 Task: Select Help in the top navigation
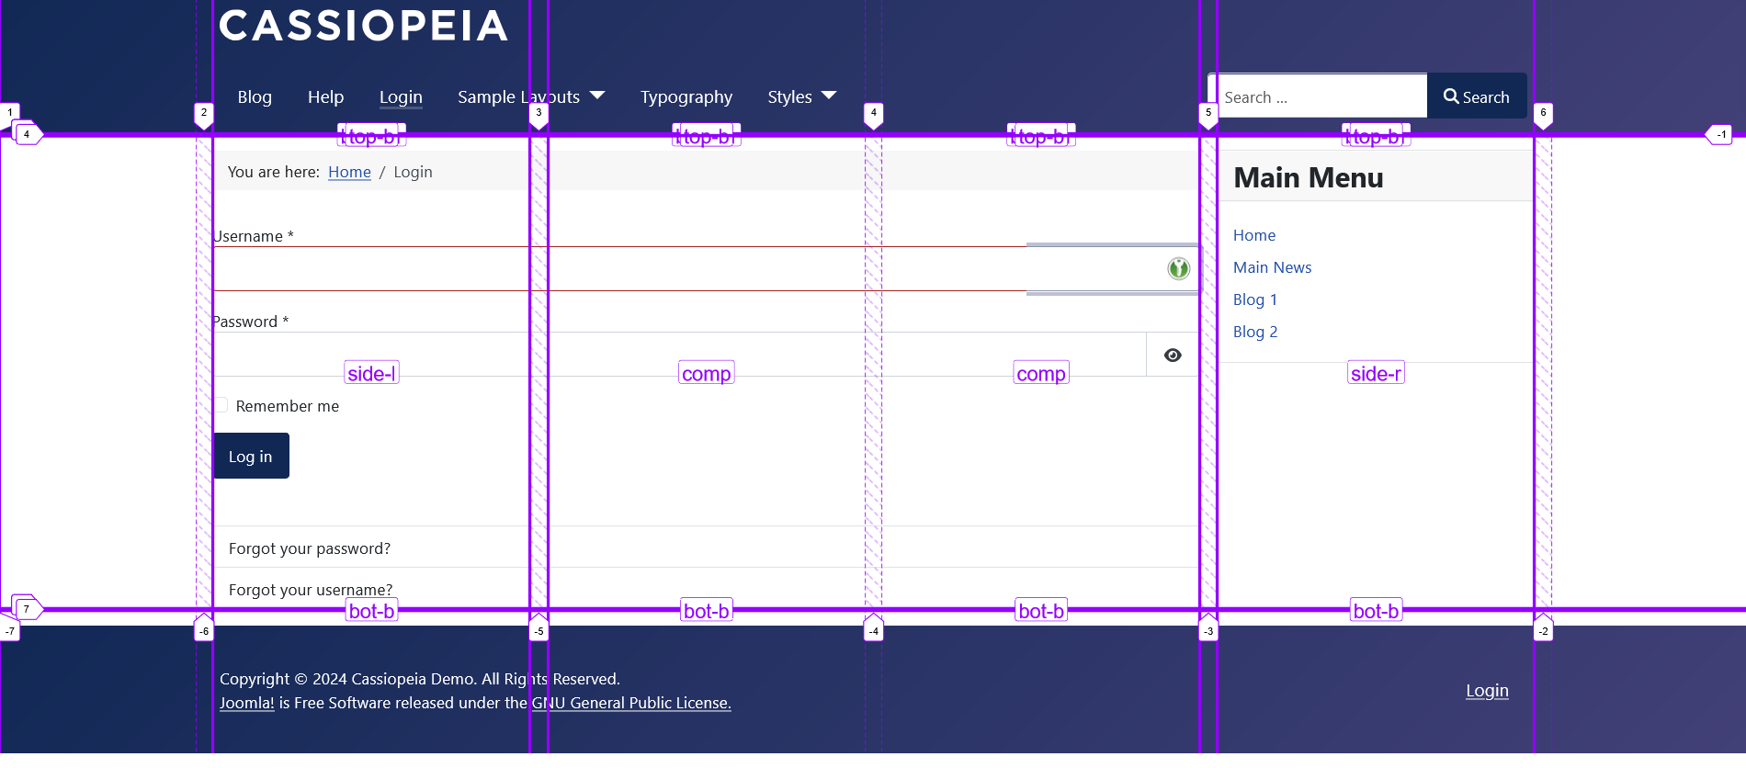click(325, 97)
